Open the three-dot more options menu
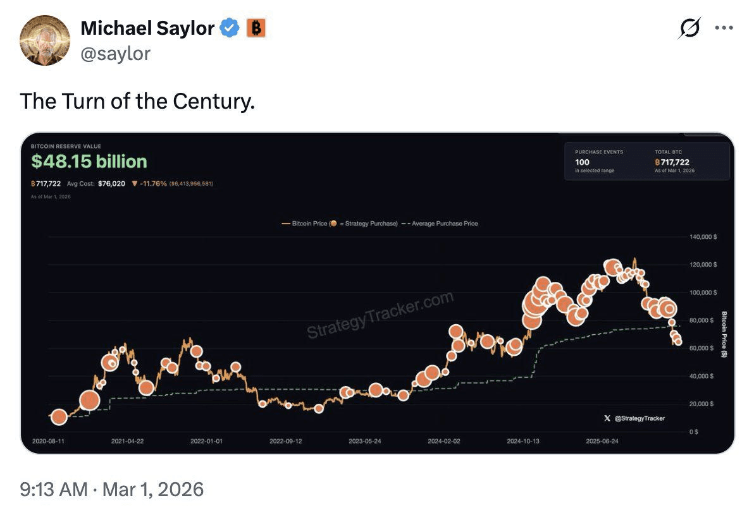 click(724, 28)
